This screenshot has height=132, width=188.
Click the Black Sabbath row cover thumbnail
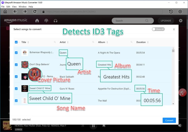coord(25,77)
